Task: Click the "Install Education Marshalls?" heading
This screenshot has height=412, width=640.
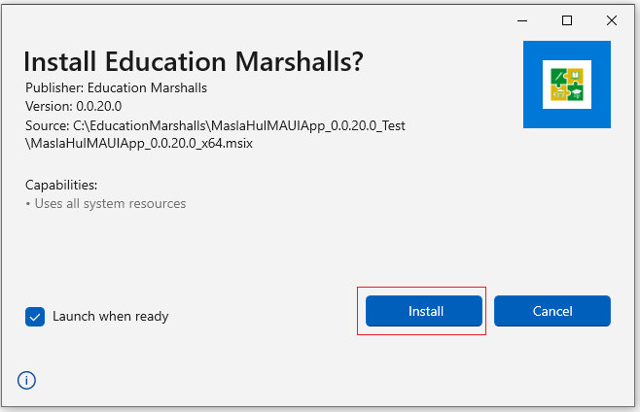Action: click(x=193, y=61)
